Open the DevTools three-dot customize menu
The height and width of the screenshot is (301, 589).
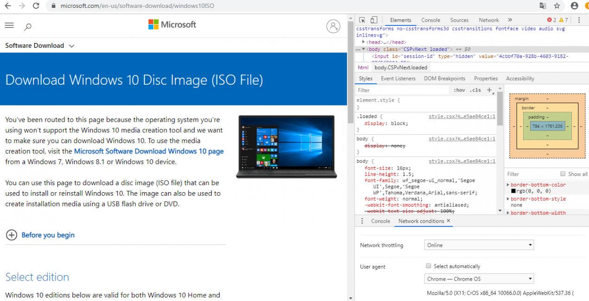[579, 20]
